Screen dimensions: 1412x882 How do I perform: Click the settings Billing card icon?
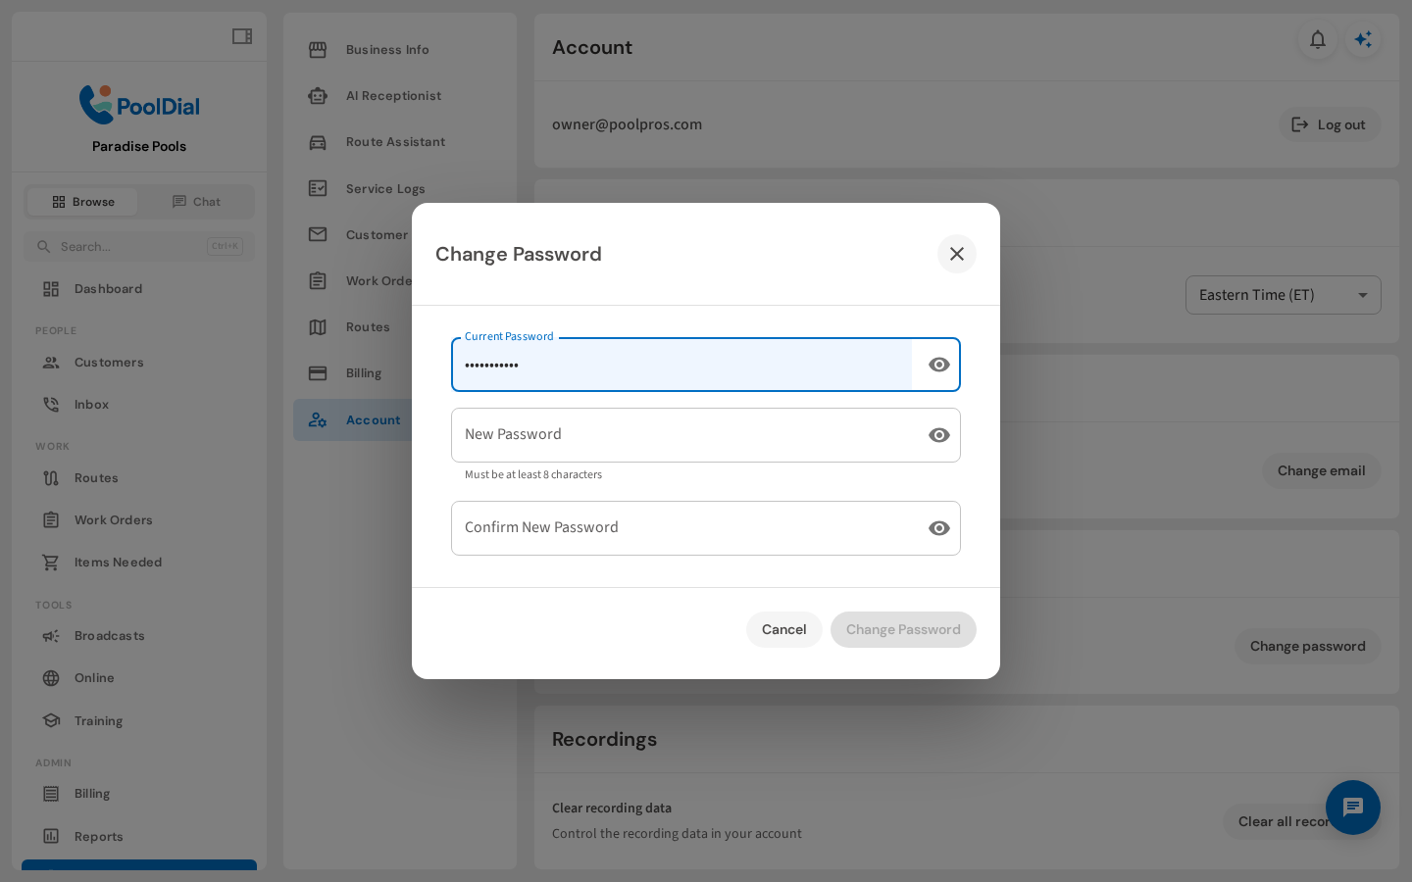coord(318,373)
